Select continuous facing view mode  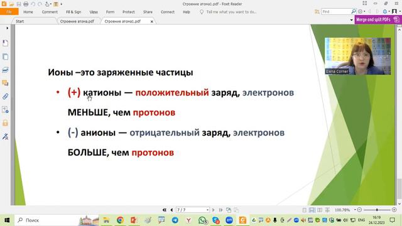(327, 210)
